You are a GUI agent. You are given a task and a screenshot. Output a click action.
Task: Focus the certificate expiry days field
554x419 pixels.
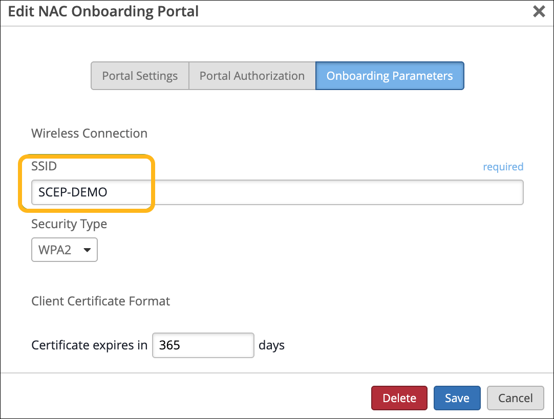click(203, 345)
